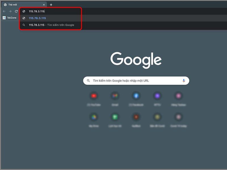Open the Gmail shortcut tile

click(x=115, y=99)
